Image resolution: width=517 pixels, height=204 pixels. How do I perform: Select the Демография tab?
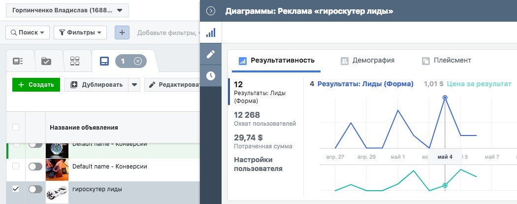click(368, 61)
